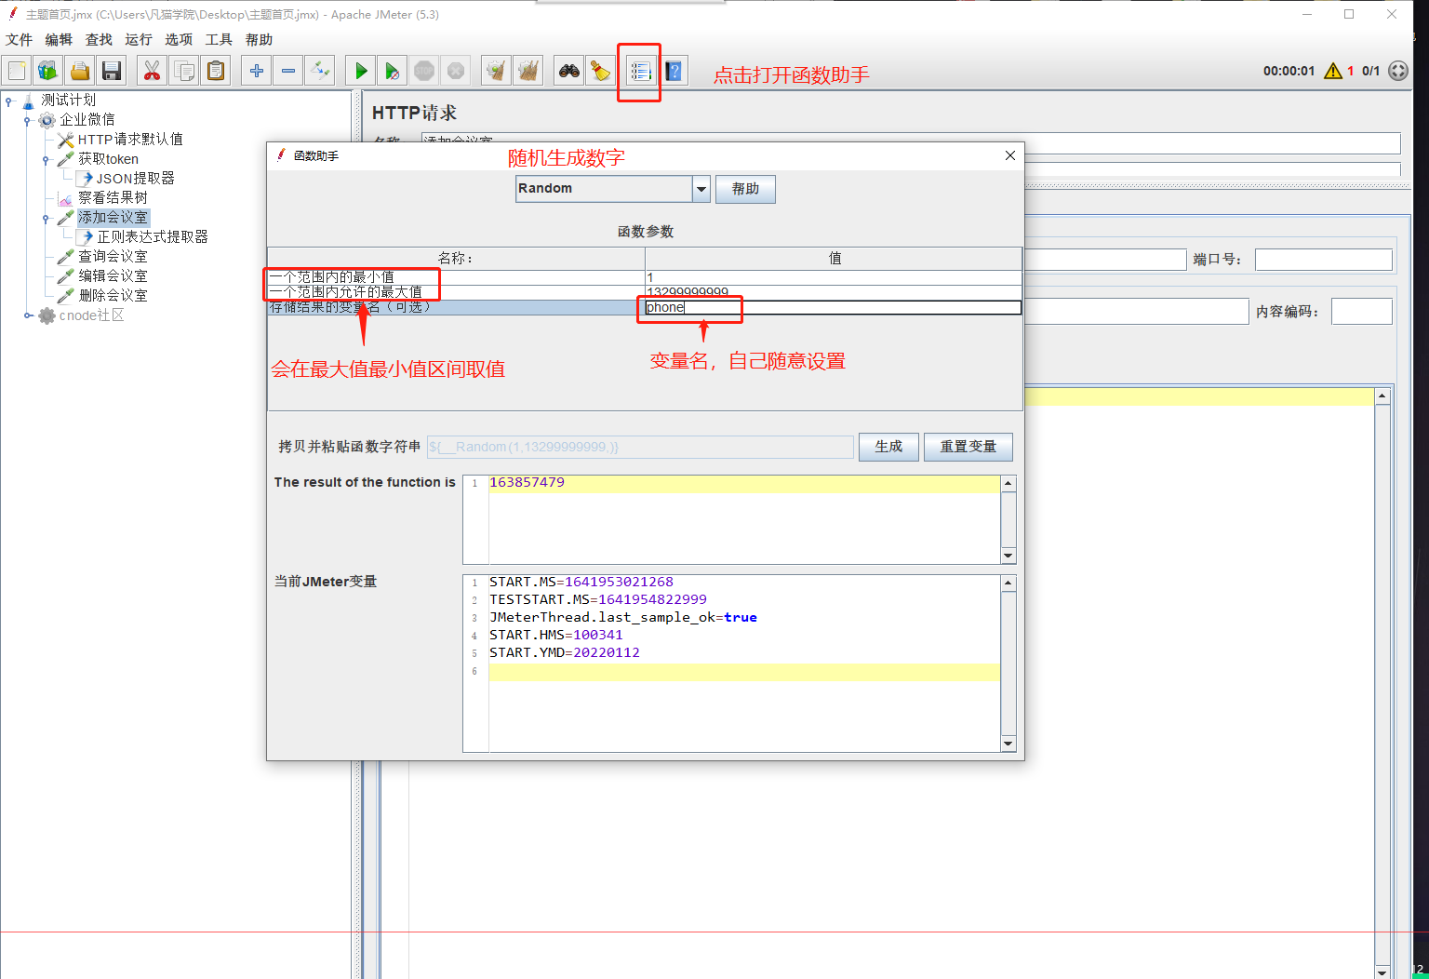Click the minimum value cell containing 1
Viewport: 1429px width, 979px height.
point(833,277)
